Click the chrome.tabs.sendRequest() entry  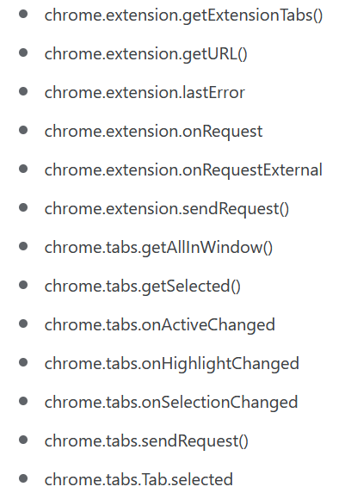click(x=146, y=441)
